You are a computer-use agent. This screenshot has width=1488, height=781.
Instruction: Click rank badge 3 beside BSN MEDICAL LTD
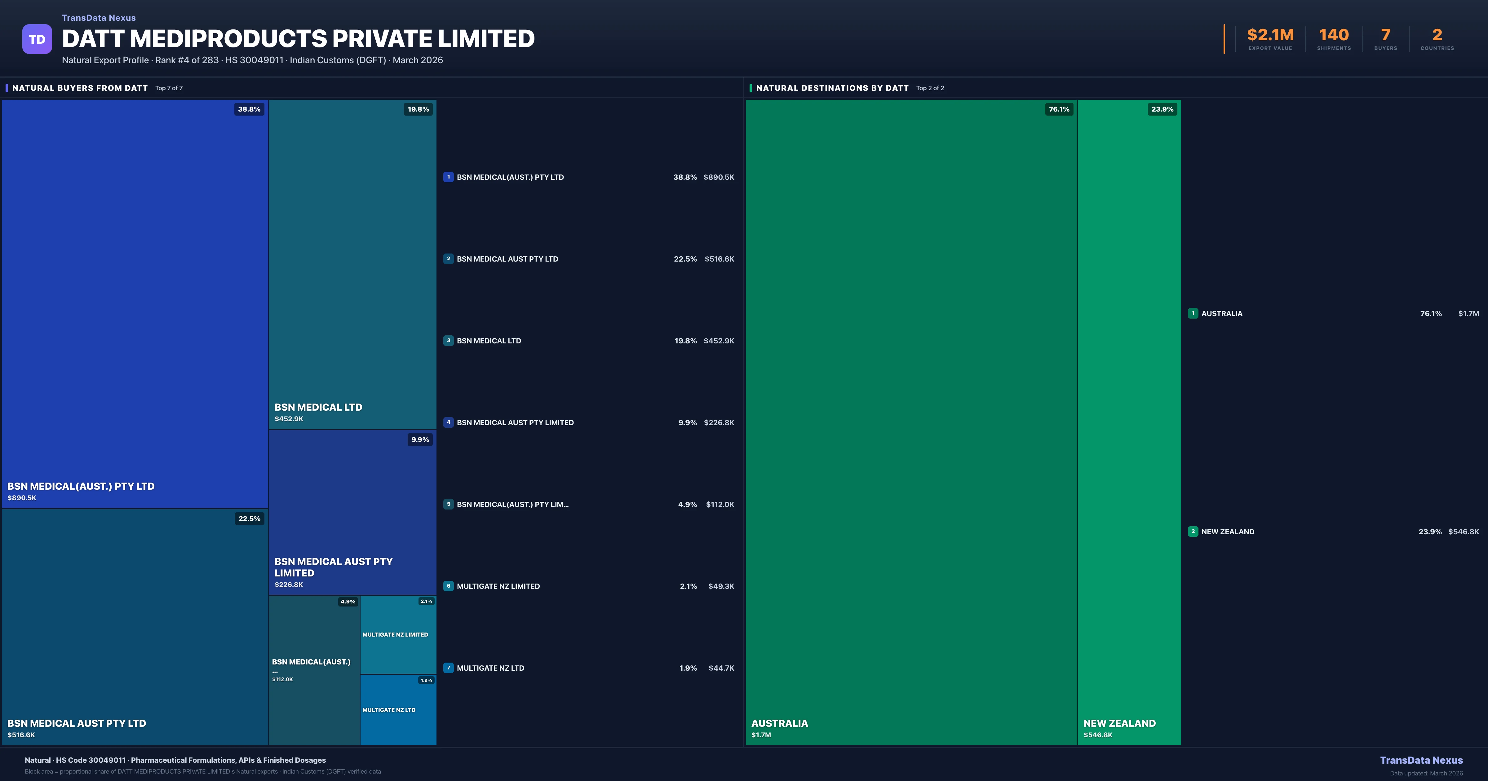[x=448, y=341]
